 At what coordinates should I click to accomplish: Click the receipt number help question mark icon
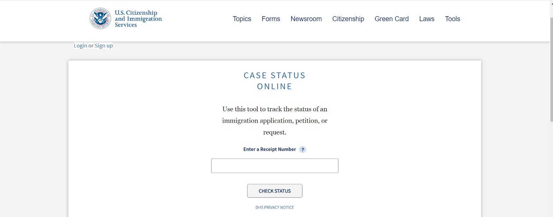[x=302, y=150]
